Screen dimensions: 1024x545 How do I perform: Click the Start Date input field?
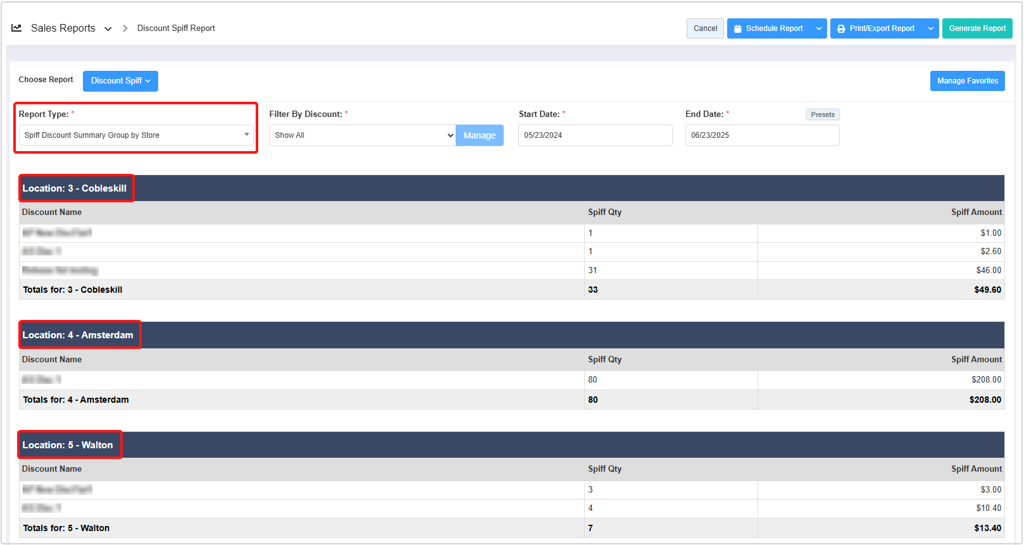click(595, 135)
